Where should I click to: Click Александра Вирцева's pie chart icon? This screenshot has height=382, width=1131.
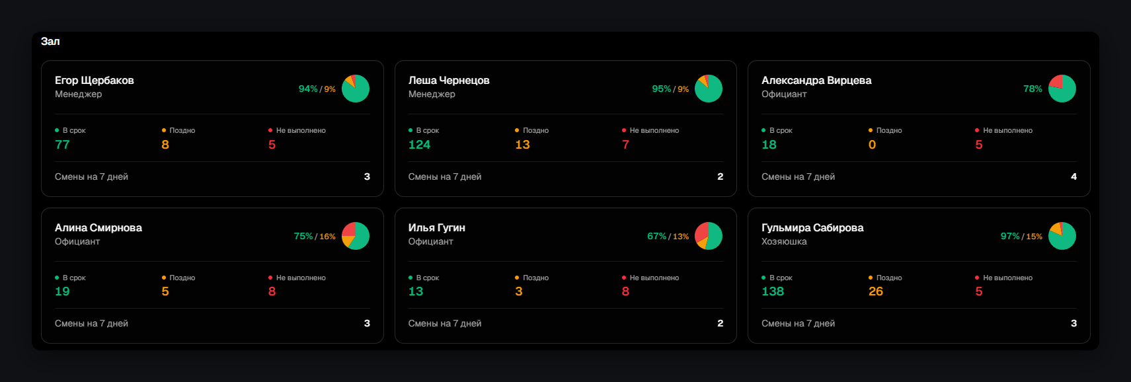coord(1062,89)
